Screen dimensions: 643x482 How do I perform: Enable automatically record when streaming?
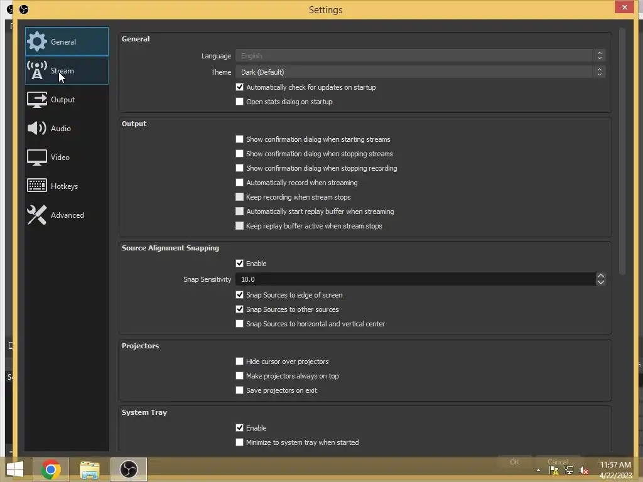(x=239, y=182)
